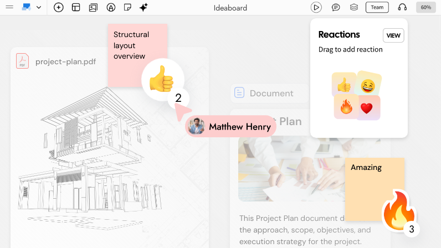The height and width of the screenshot is (248, 441).
Task: Expand the dropdown arrow beside the logo
Action: pos(39,8)
